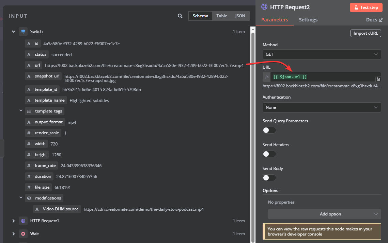Enable Send Headers toggle
The width and height of the screenshot is (388, 243).
269,154
